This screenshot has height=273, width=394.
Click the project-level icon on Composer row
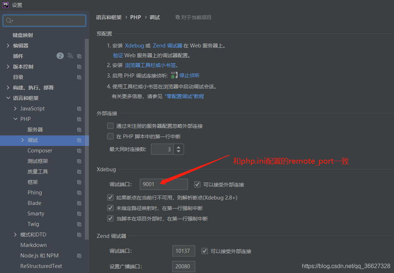[79, 151]
